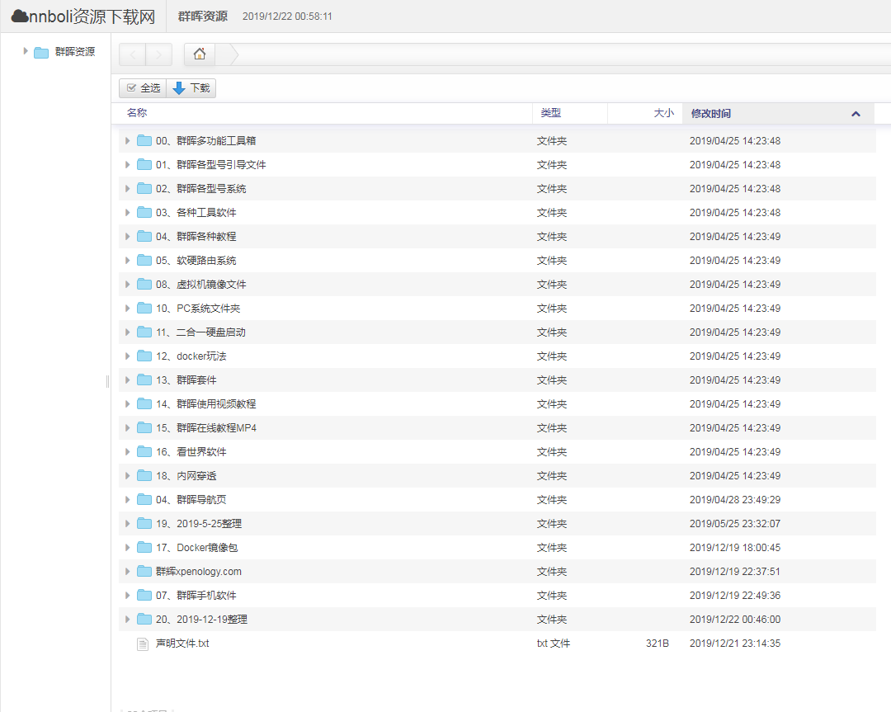Image resolution: width=891 pixels, height=712 pixels.
Task: Click folder icon for 15、群晖在线教程MP4
Action: pos(144,427)
